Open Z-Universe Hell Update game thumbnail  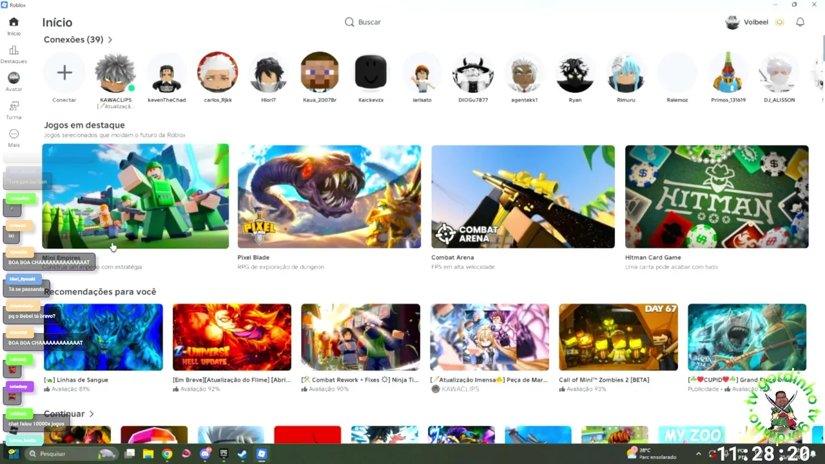coord(232,337)
